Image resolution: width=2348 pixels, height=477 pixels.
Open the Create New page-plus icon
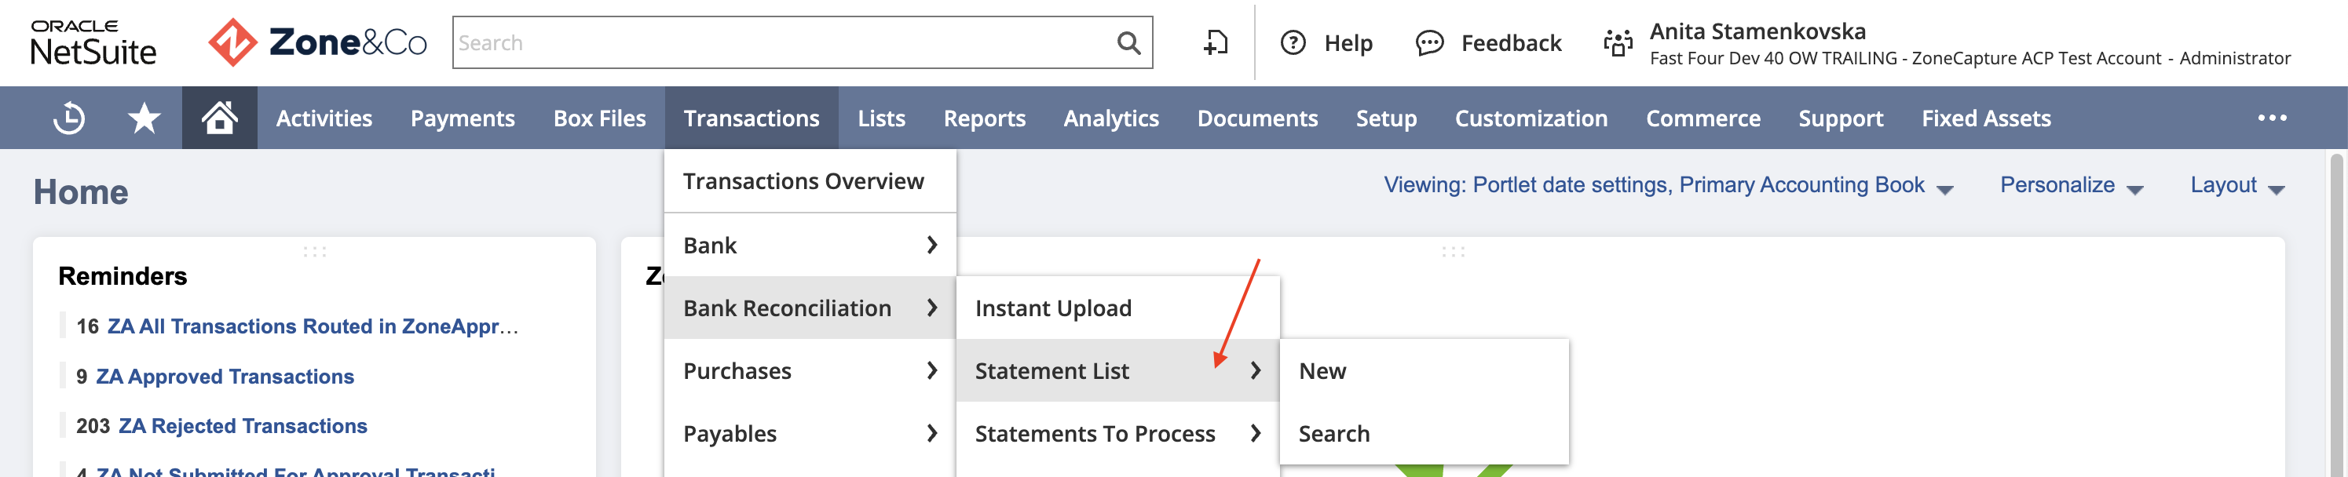pyautogui.click(x=1216, y=43)
